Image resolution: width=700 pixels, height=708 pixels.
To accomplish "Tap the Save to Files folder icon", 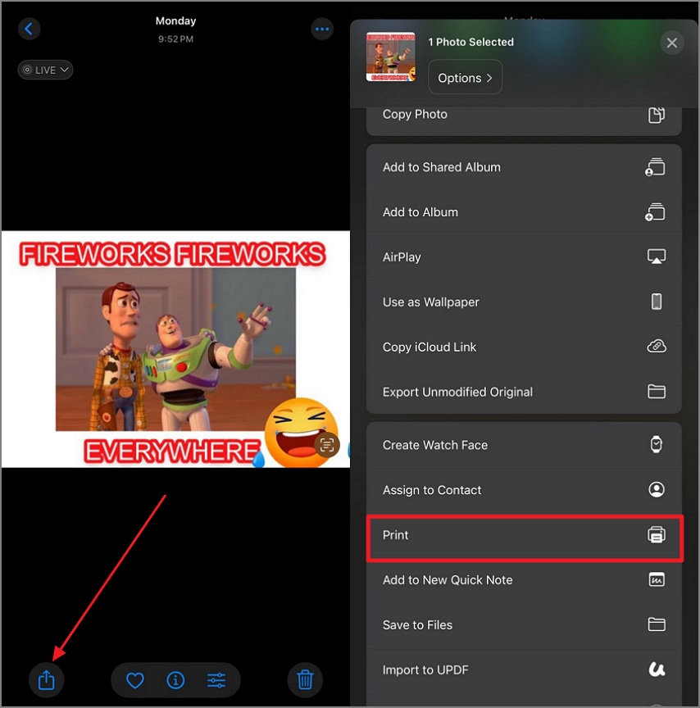I will point(657,624).
